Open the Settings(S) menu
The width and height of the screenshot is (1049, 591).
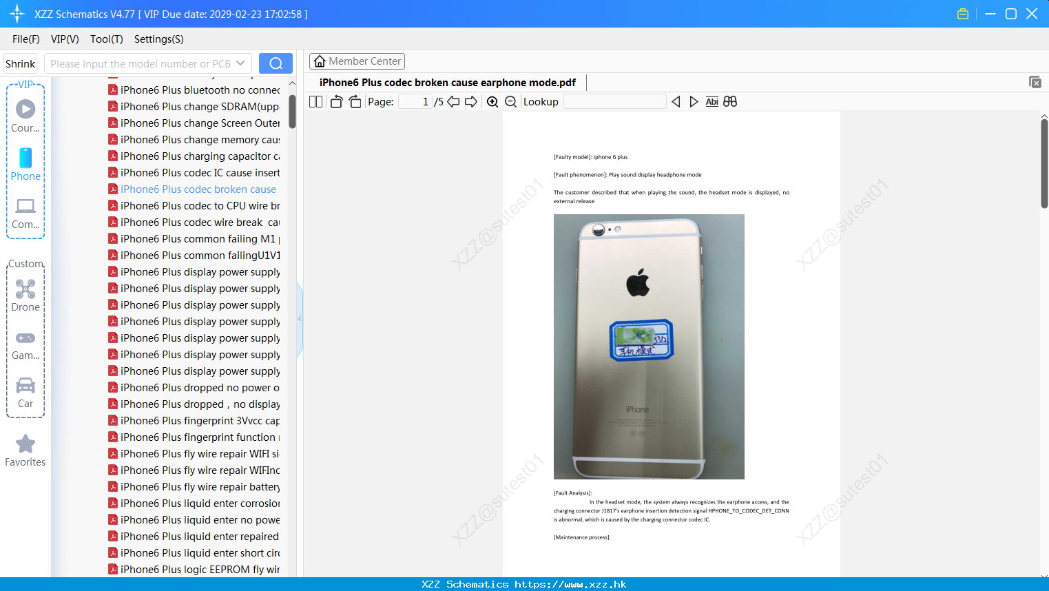click(159, 39)
